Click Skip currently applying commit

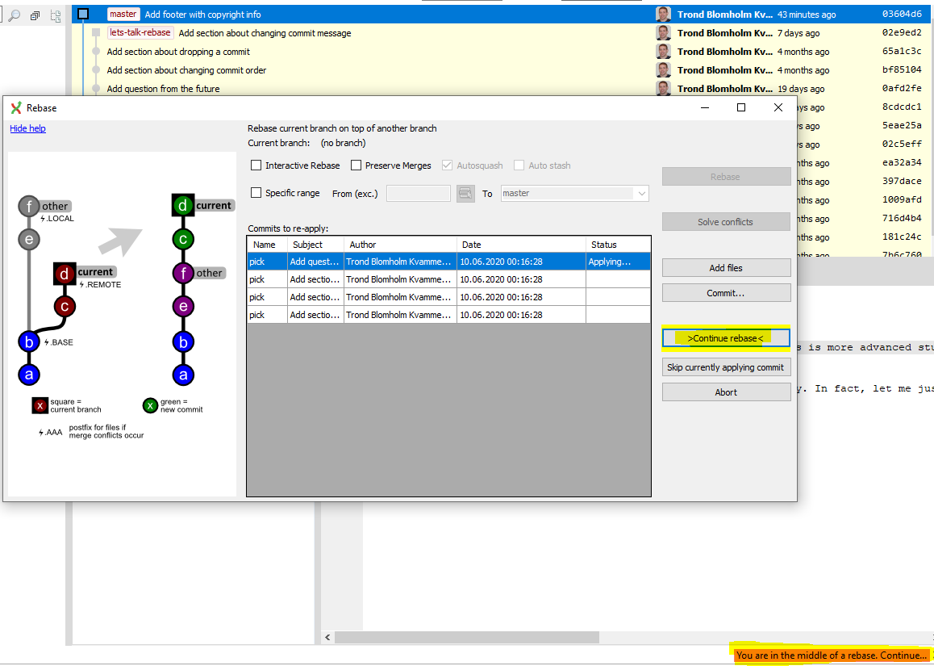click(x=726, y=367)
